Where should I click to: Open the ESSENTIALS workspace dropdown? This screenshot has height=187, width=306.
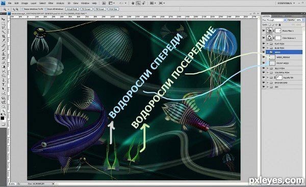tap(286, 3)
